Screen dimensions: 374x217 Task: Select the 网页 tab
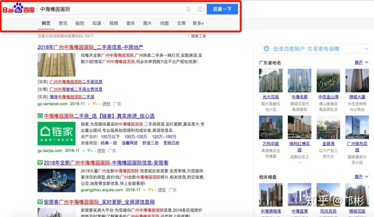[46, 23]
